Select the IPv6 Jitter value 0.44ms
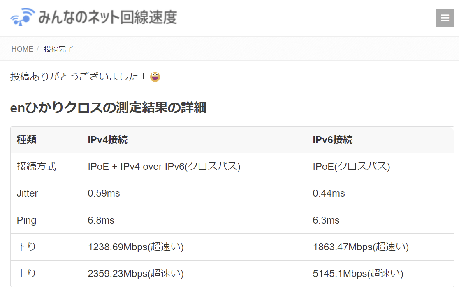Image resolution: width=459 pixels, height=288 pixels. click(329, 193)
